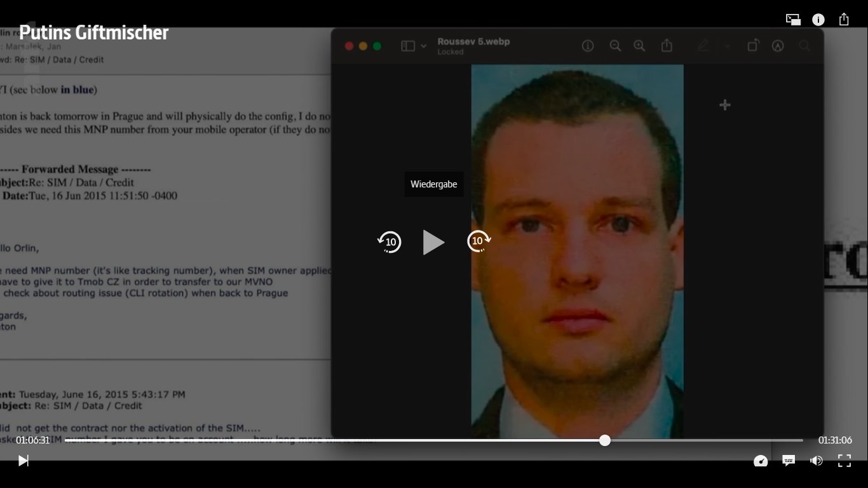Viewport: 868px width, 488px height.
Task: Jump to the next video
Action: point(23,461)
